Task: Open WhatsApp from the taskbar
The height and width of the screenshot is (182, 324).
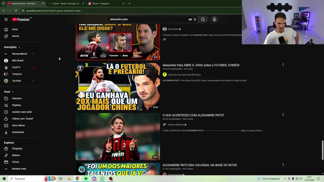Action: coord(102,179)
